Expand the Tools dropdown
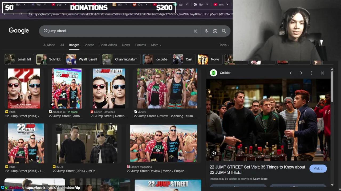Image resolution: width=341 pixels, height=191 pixels. (224, 45)
